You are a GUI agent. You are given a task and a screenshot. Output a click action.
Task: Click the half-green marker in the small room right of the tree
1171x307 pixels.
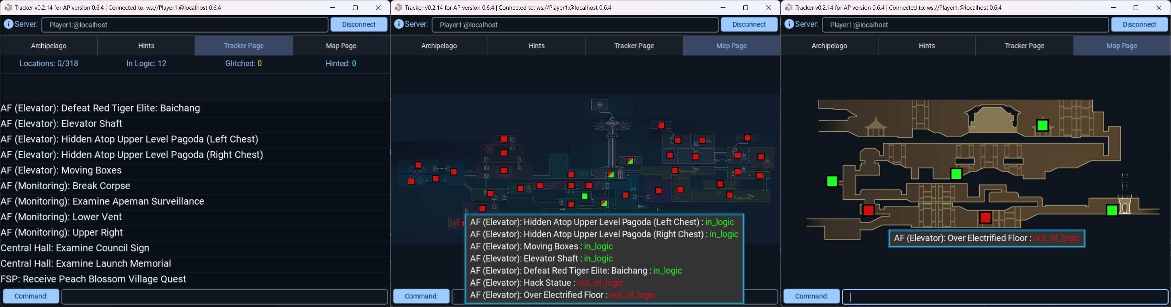pyautogui.click(x=630, y=161)
